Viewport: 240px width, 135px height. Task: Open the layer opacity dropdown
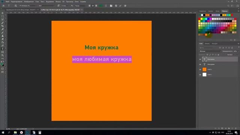[x=236, y=51]
